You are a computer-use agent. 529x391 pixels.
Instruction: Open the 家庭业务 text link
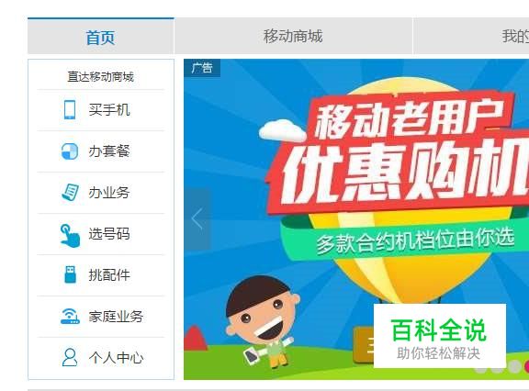[116, 316]
